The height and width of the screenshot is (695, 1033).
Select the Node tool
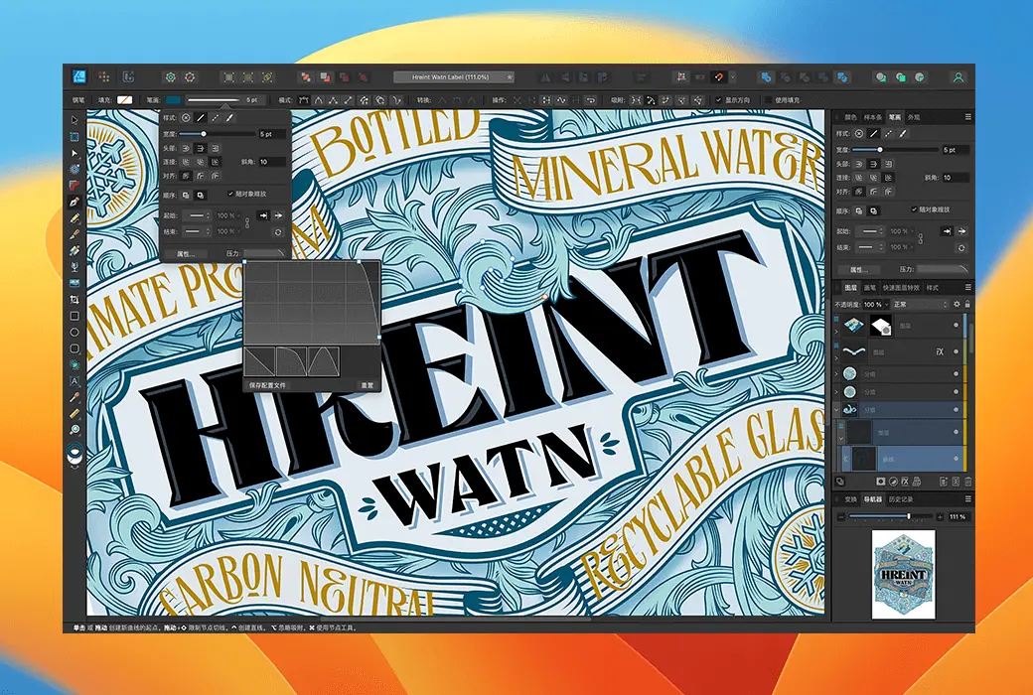point(74,153)
